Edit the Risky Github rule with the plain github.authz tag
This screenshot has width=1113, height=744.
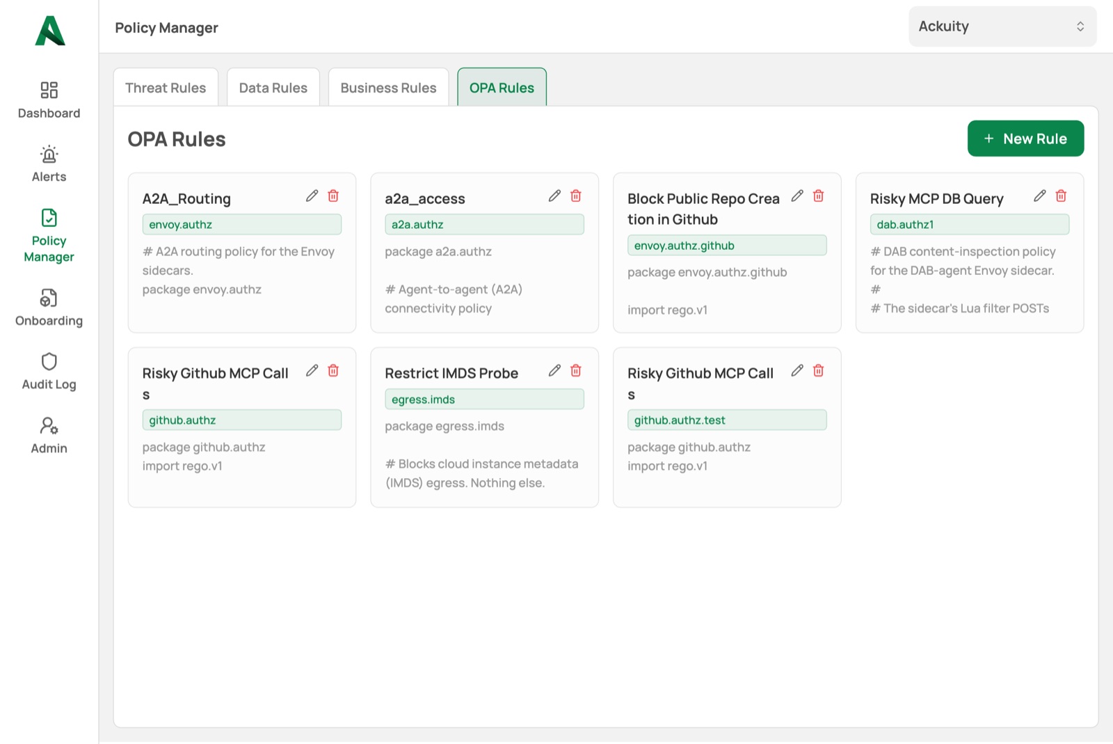tap(312, 370)
